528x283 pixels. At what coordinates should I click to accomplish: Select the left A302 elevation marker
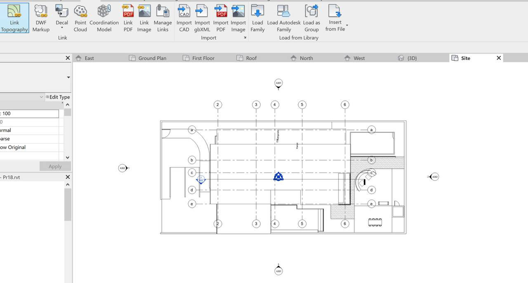[x=123, y=168]
